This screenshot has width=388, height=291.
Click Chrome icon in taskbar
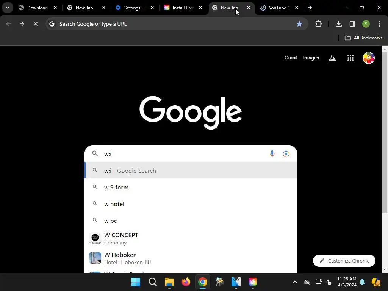pos(202,282)
